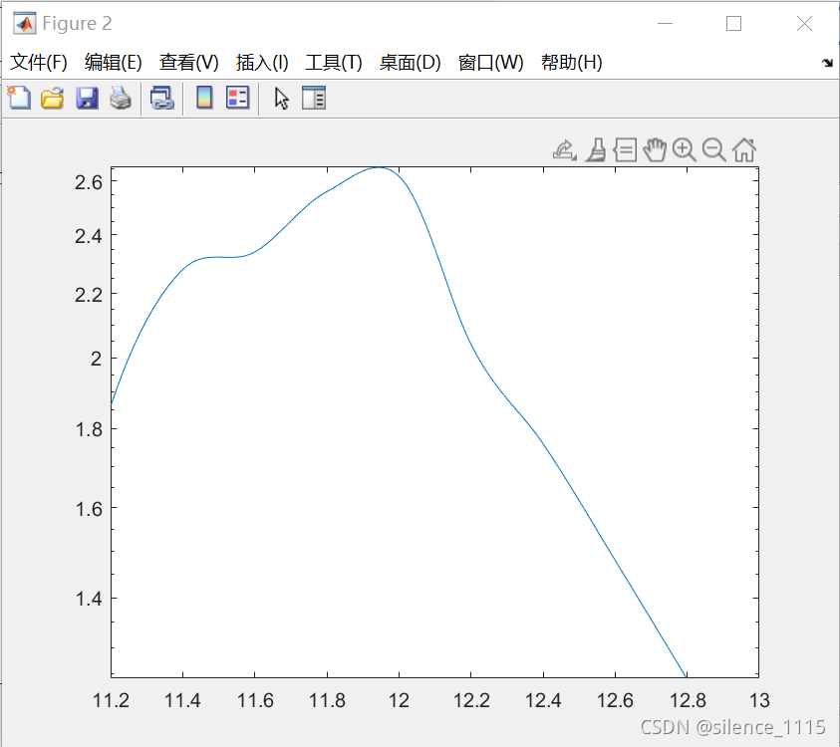Select the Zoom Out magnifier on axes toolbar
840x747 pixels.
point(713,149)
